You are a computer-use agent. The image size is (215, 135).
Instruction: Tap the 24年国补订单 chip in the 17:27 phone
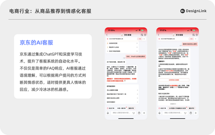[177, 108]
